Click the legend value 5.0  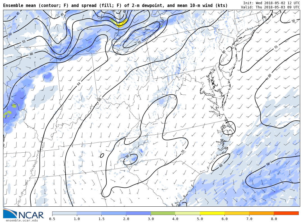point(200,219)
